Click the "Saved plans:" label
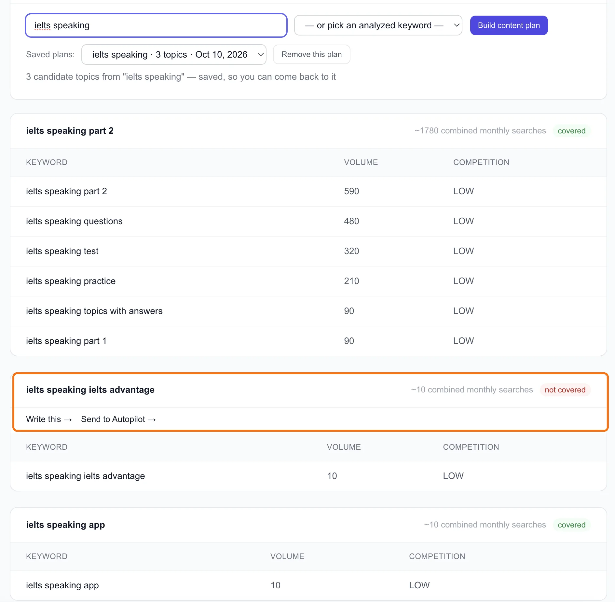 [x=50, y=54]
